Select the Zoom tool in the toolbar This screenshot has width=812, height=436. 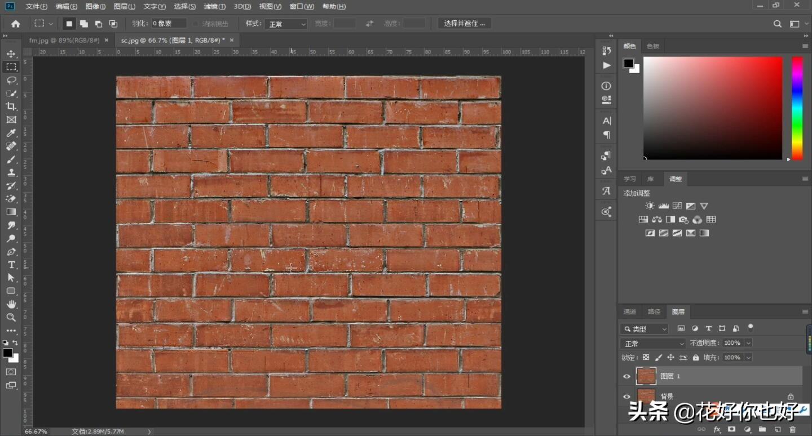click(x=11, y=318)
